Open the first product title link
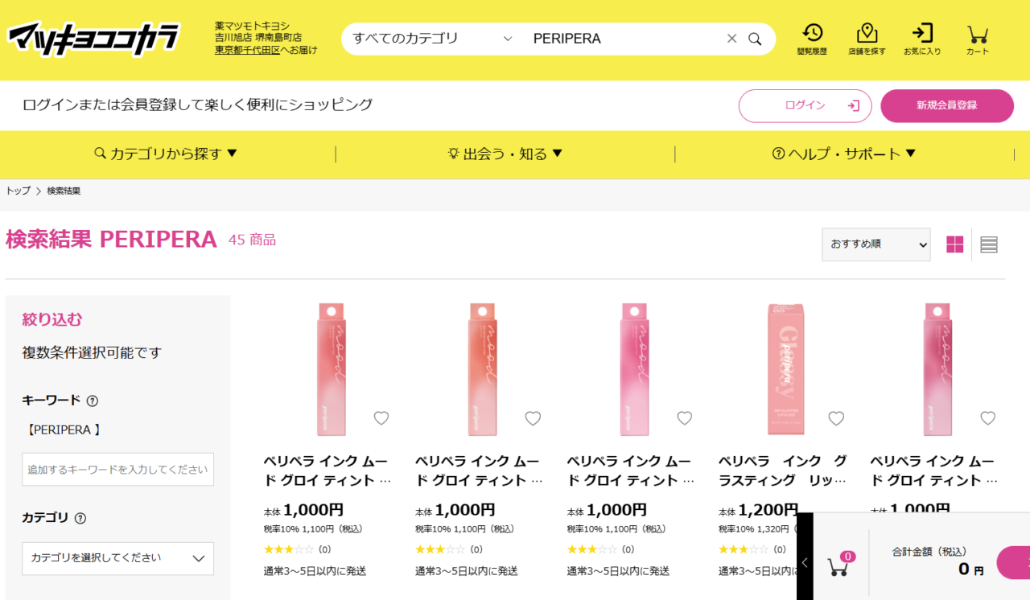The width and height of the screenshot is (1030, 600). pos(328,471)
